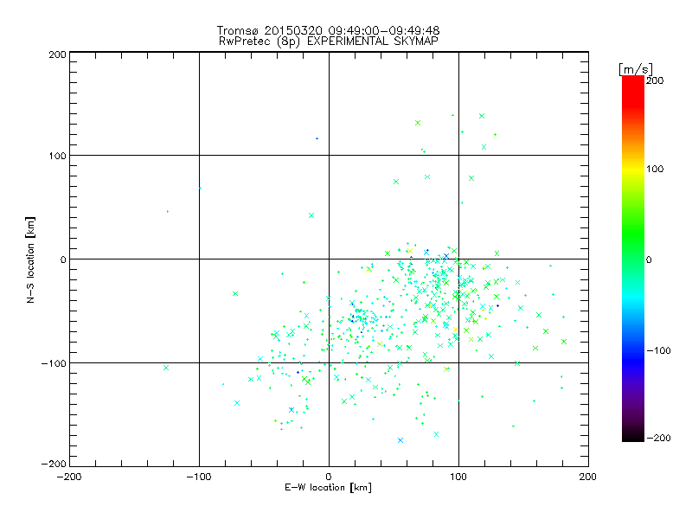Click the "N-S location [km]" axis label
This screenshot has height=519, width=692.
[x=30, y=260]
